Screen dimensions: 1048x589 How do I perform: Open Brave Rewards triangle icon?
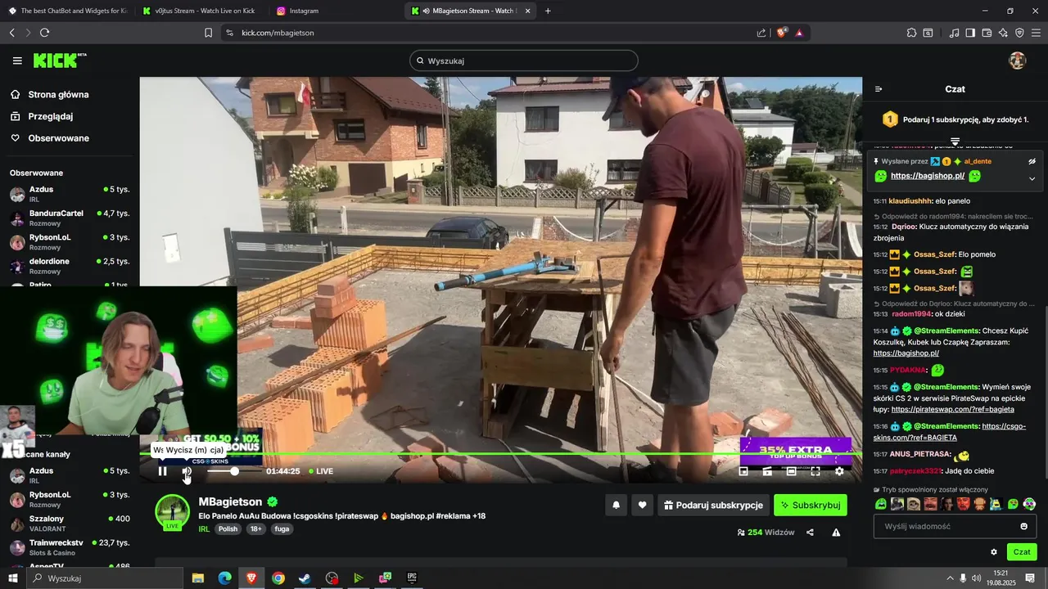click(799, 33)
